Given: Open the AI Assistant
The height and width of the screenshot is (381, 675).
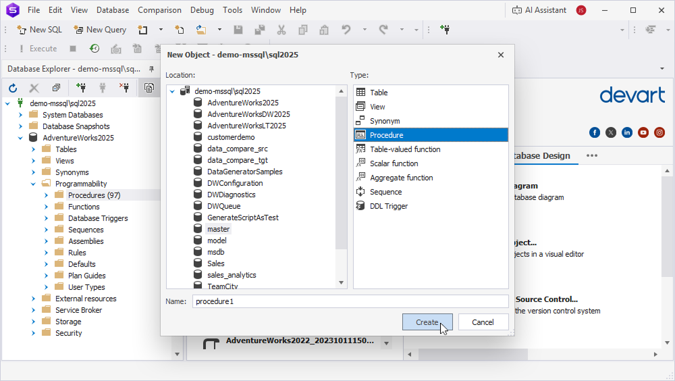Looking at the screenshot, I should tap(539, 10).
